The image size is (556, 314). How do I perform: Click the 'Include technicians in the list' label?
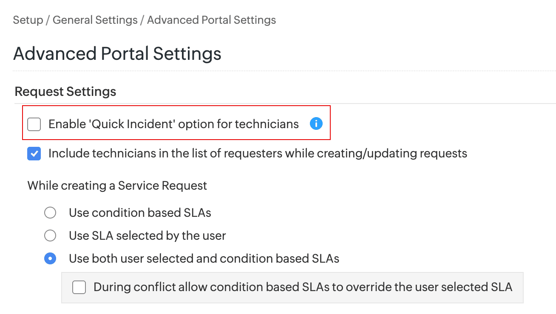tap(258, 153)
